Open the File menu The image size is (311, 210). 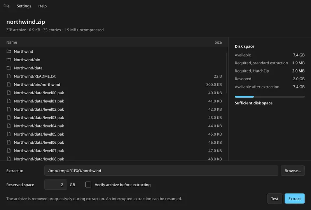[6, 6]
